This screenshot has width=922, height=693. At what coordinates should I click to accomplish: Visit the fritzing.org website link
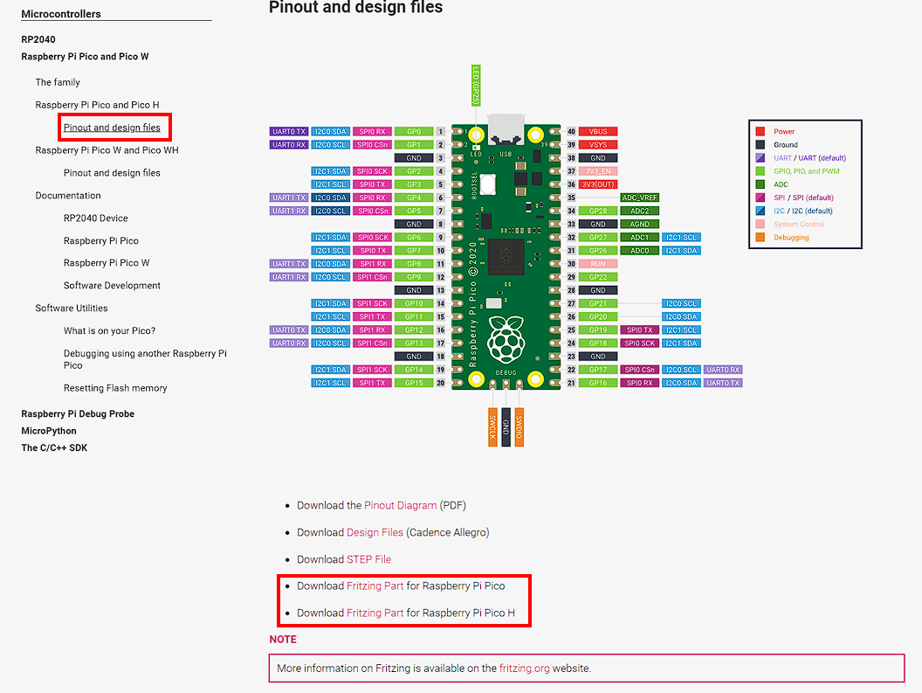[527, 668]
